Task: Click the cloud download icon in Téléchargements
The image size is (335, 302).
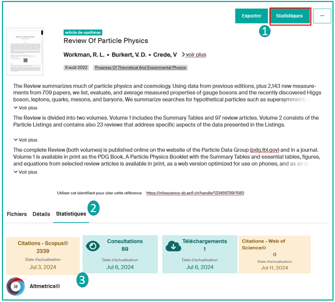Action: (173, 246)
